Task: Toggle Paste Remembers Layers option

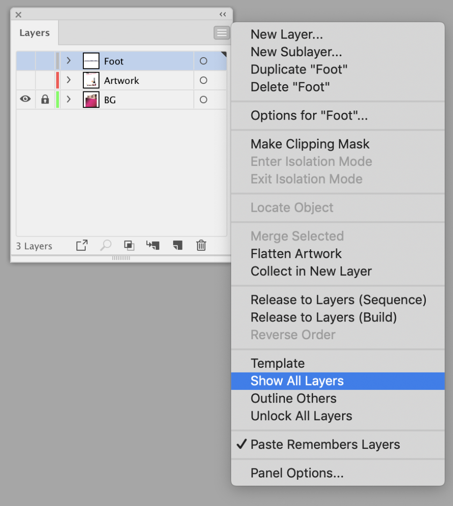Action: (x=325, y=445)
